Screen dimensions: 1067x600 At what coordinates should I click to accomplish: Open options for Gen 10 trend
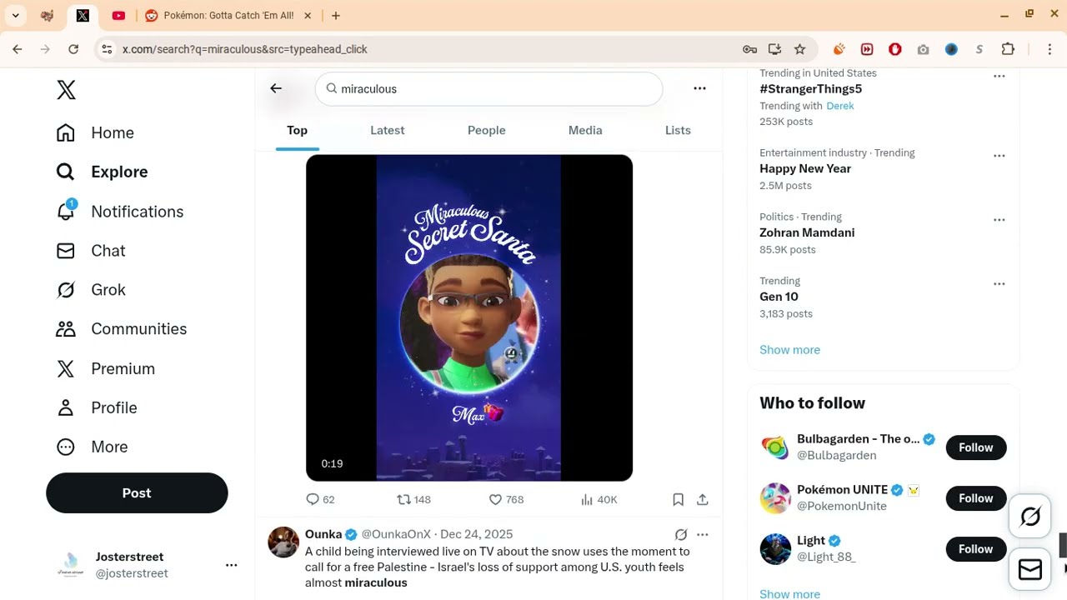tap(999, 284)
